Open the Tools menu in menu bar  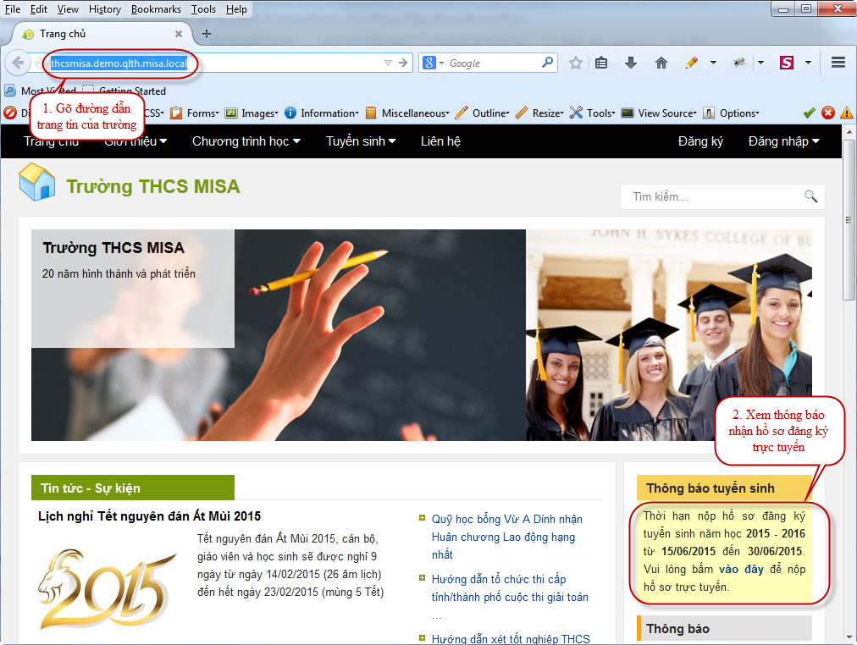pyautogui.click(x=203, y=9)
